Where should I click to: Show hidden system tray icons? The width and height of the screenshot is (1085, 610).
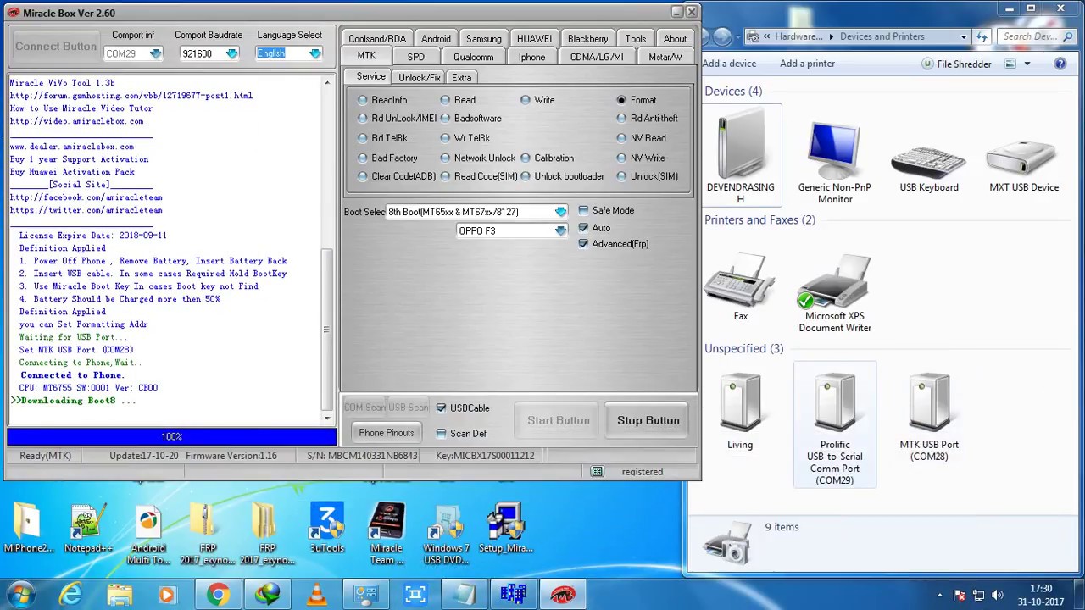click(x=939, y=596)
